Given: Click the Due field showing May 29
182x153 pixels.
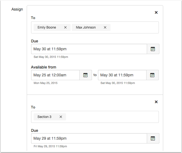Looking at the screenshot, I should pyautogui.click(x=89, y=138).
